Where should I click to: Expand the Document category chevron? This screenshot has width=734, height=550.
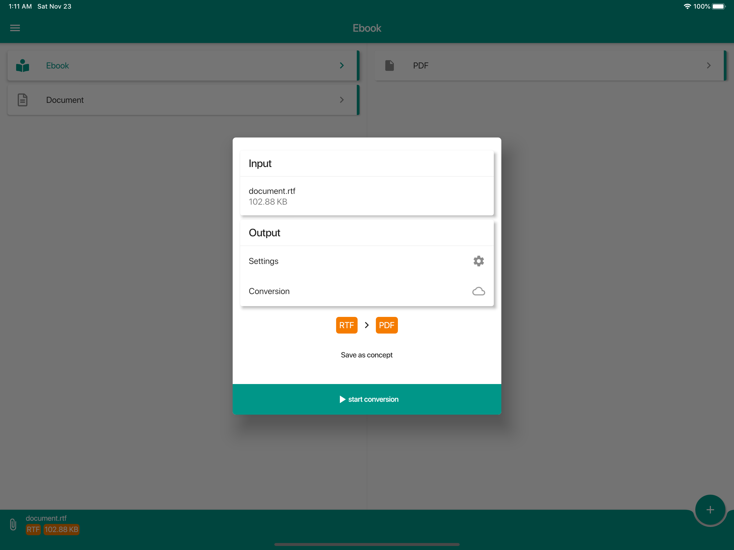click(341, 100)
